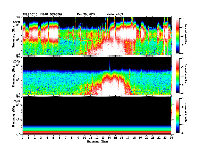
Task: Click hour "18" on the time axis
Action: pos(134,138)
